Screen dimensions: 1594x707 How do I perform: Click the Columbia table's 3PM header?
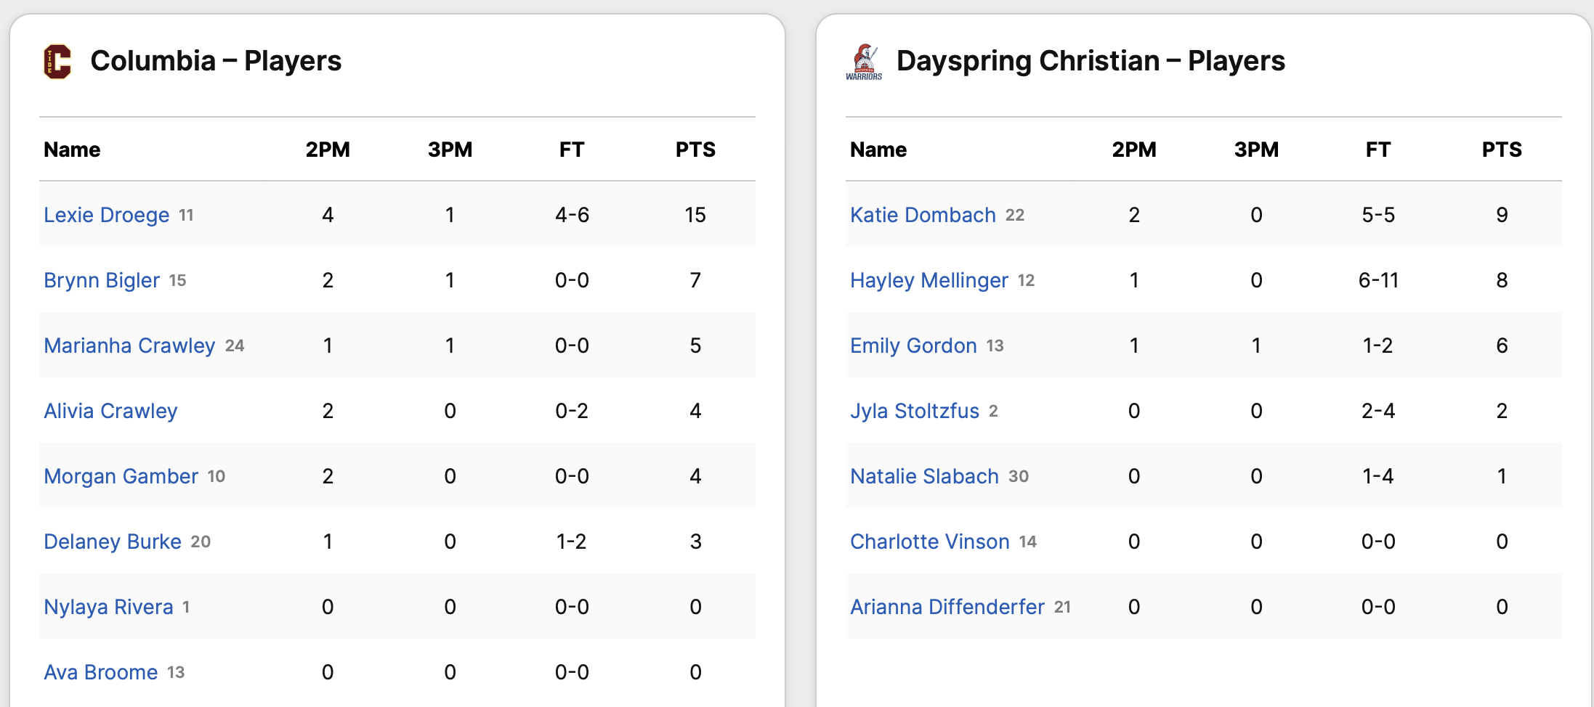point(450,150)
